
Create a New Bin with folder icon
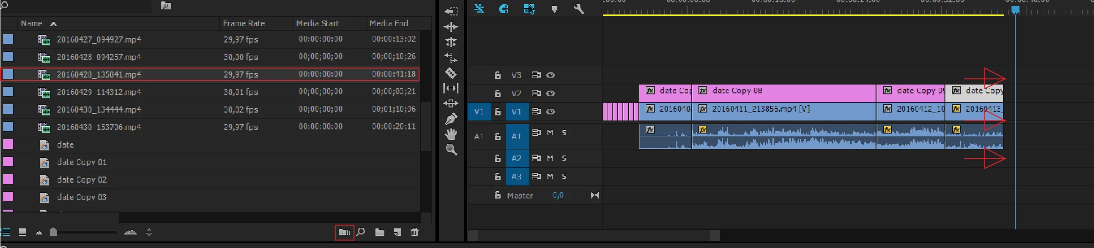(380, 232)
